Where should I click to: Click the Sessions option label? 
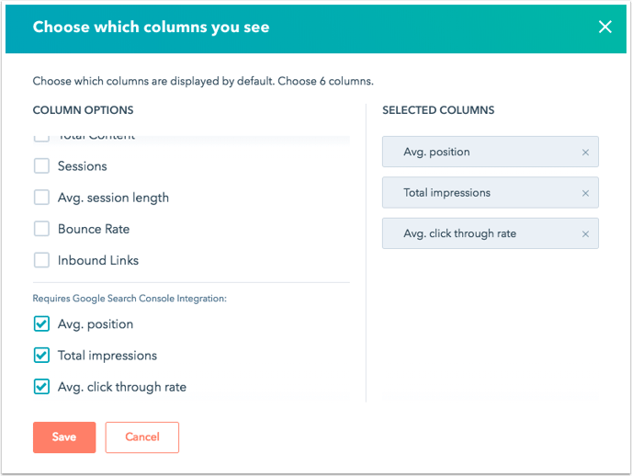[83, 166]
